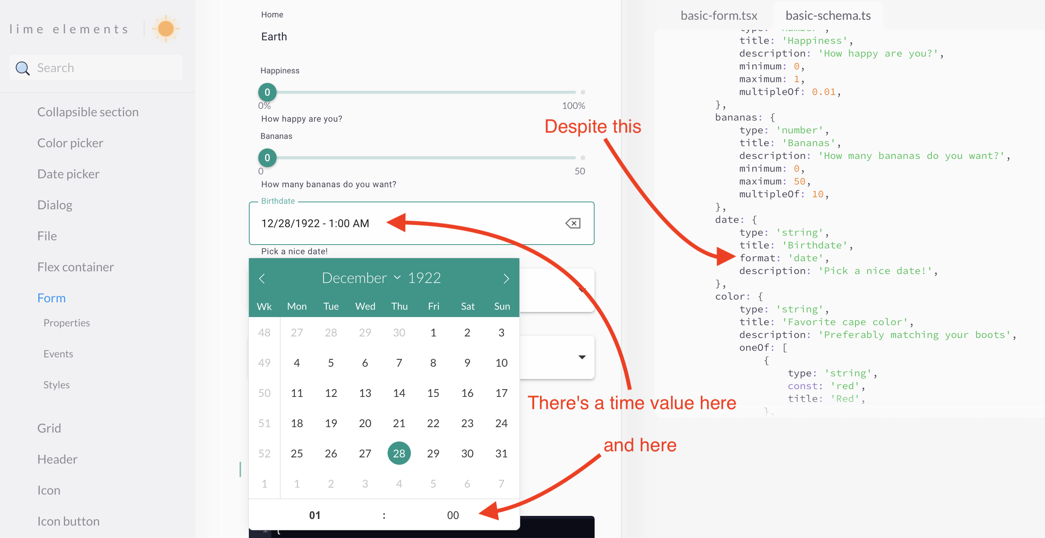
Task: Open the Date picker sidebar item
Action: click(68, 174)
